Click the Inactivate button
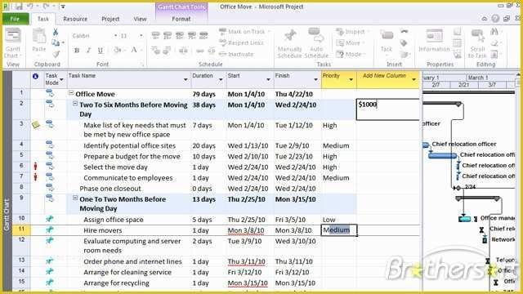This screenshot has width=523, height=294. pos(236,54)
